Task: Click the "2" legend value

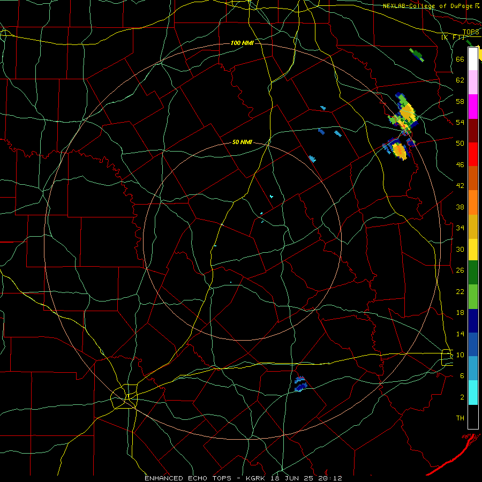Action: pos(462,397)
